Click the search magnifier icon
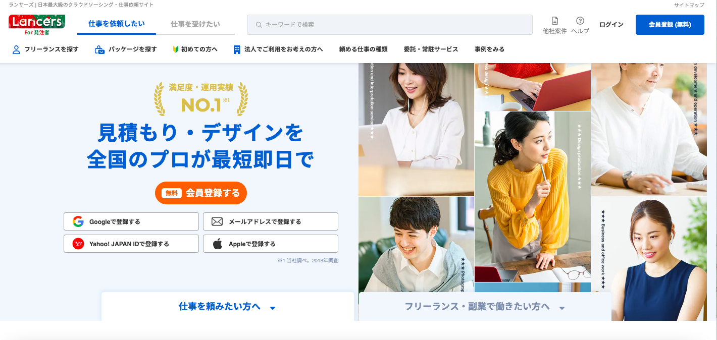 (x=259, y=25)
